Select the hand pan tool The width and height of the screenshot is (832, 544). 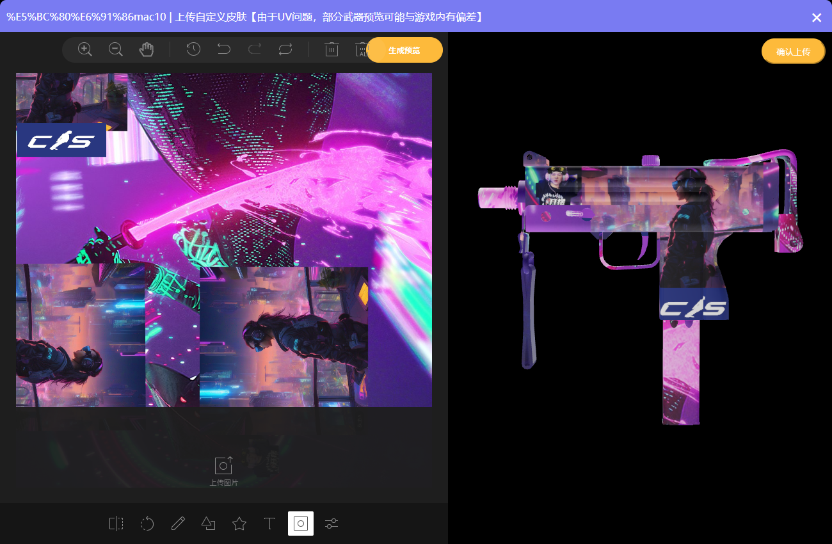[147, 49]
